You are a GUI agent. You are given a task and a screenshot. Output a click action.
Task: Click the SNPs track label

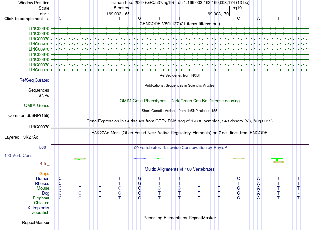(x=44, y=95)
